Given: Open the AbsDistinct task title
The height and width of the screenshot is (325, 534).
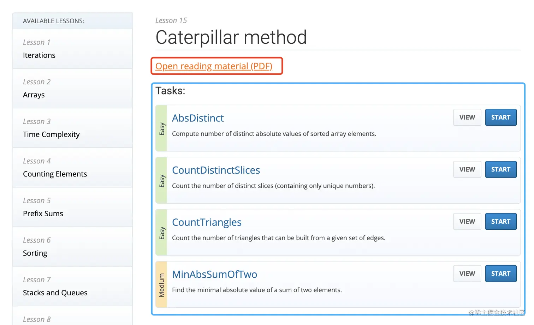Looking at the screenshot, I should pos(198,118).
